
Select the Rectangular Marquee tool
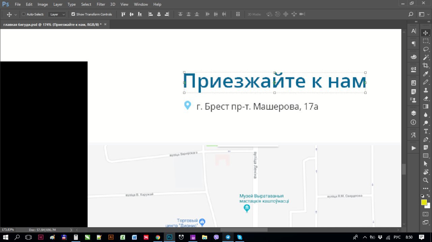point(426,41)
